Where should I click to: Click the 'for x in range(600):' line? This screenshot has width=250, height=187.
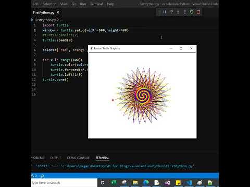(x=63, y=60)
